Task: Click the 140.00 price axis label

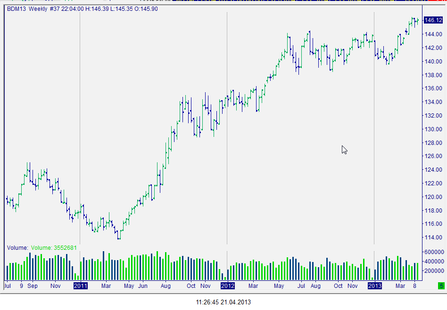Action: pyautogui.click(x=433, y=62)
